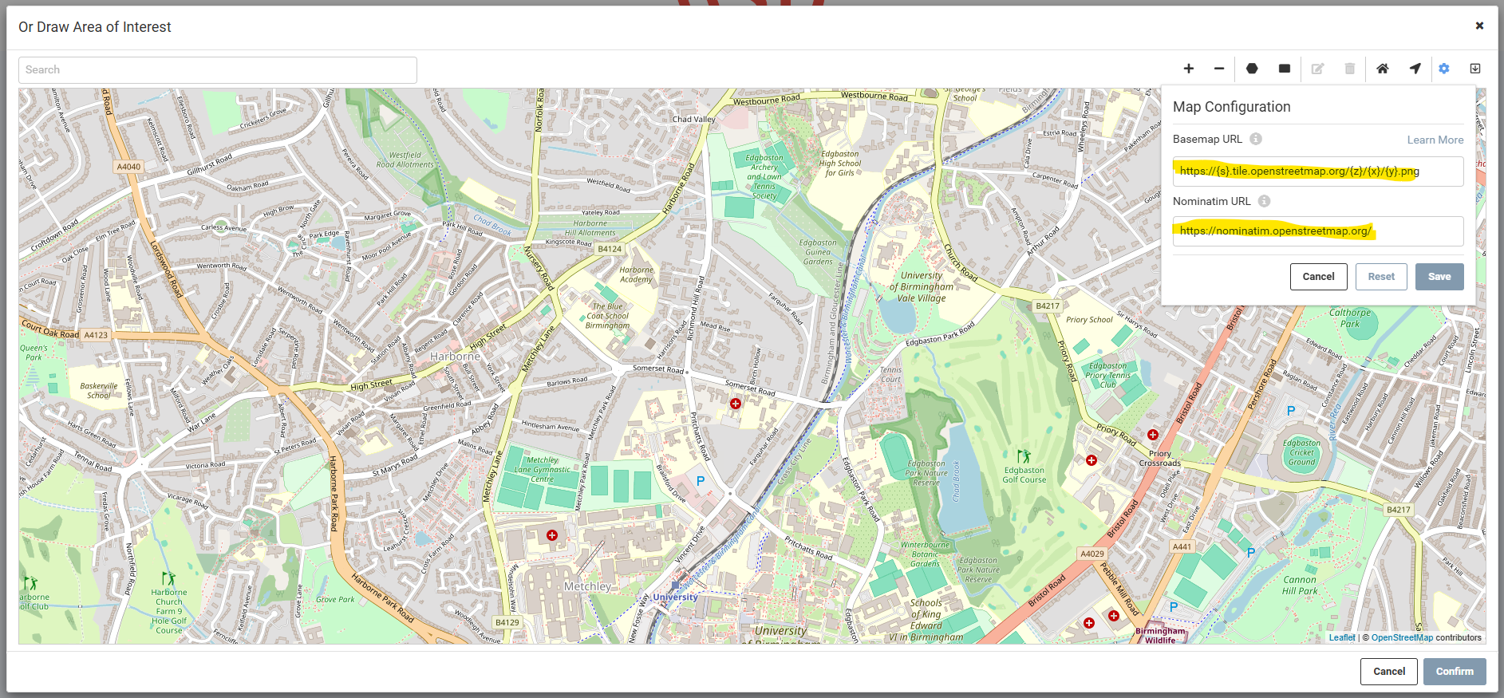This screenshot has height=698, width=1504.
Task: Click the Cannon Hill Park label
Action: (x=1300, y=586)
